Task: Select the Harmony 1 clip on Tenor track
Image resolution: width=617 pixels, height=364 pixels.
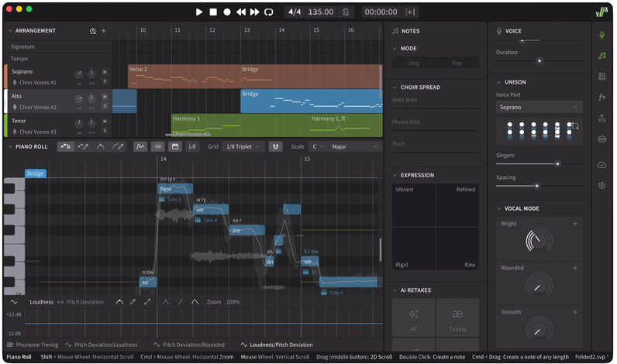Action: coord(240,125)
